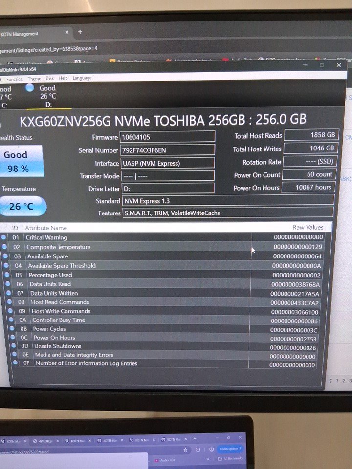352x469 pixels.
Task: Open the Function menu
Action: coord(14,79)
